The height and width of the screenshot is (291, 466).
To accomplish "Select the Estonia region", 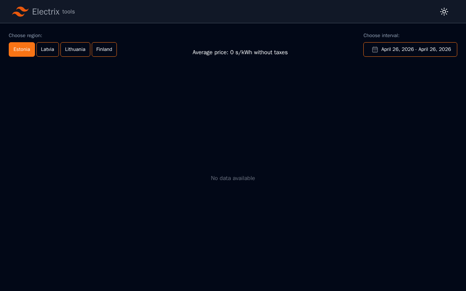I will [x=22, y=49].
